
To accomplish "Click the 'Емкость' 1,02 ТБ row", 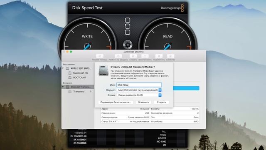I will [x=175, y=109].
